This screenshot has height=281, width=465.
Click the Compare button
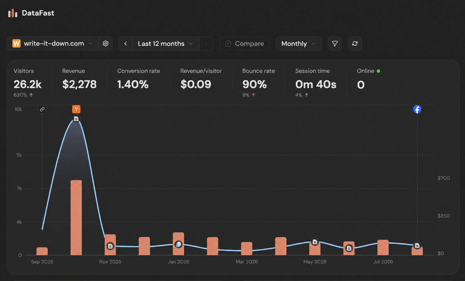tap(244, 43)
